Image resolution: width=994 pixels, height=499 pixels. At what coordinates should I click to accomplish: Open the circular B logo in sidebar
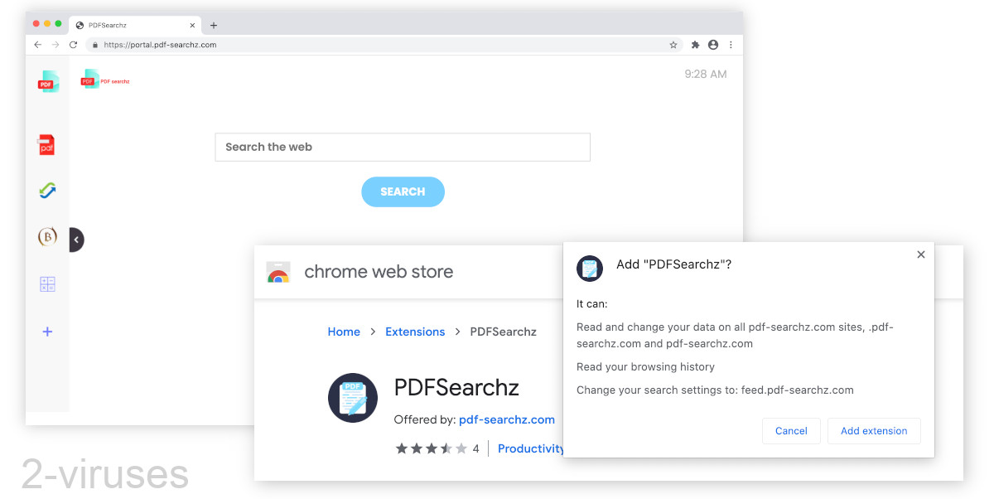point(47,237)
